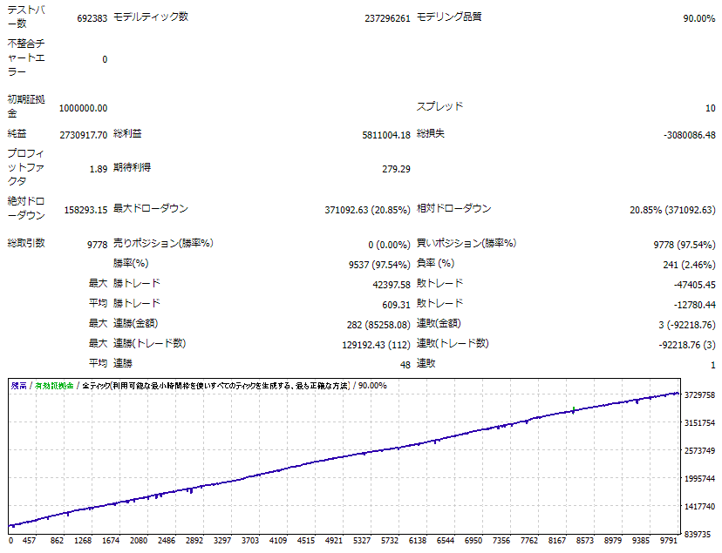Click the モデリング品質 value 90.00%
The image size is (722, 553).
point(699,18)
